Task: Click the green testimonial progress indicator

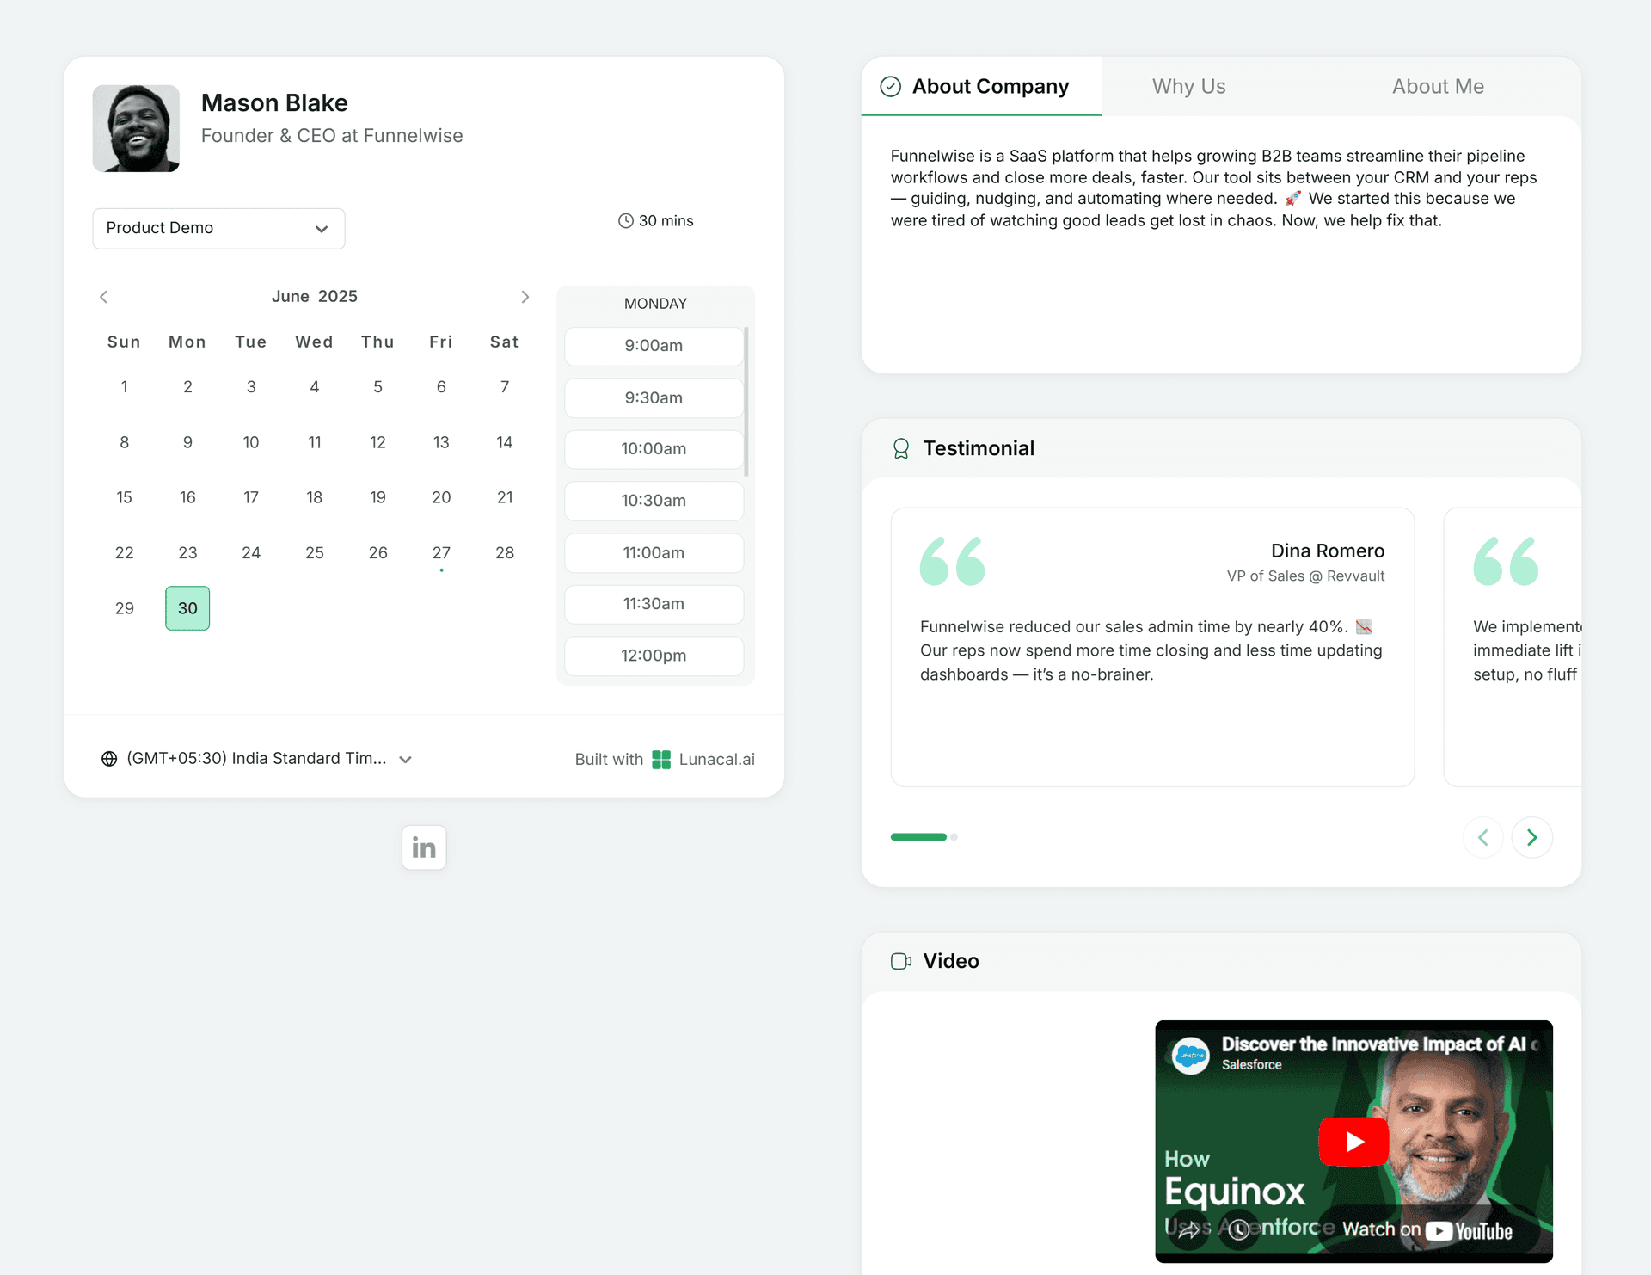Action: click(x=918, y=837)
